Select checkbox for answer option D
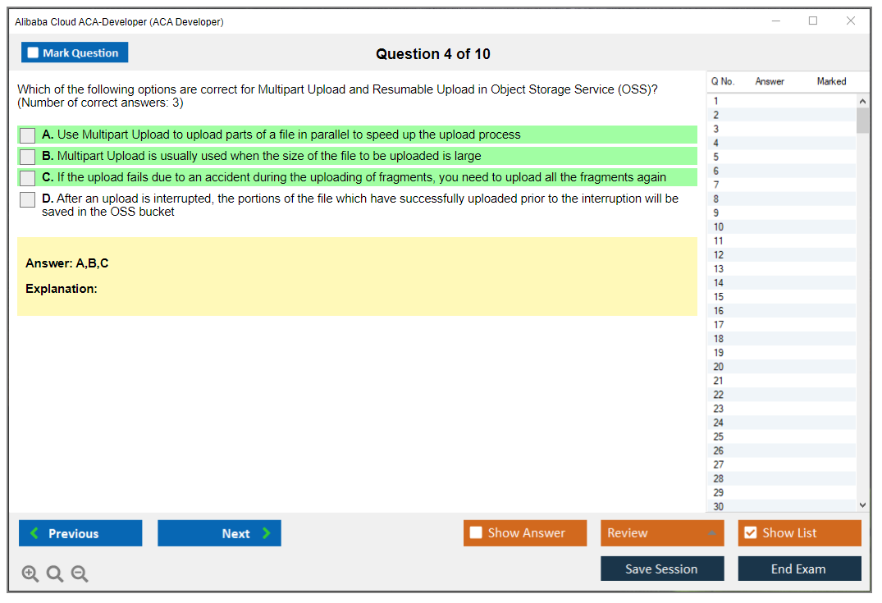Viewport: 882px width, 603px height. pos(28,199)
